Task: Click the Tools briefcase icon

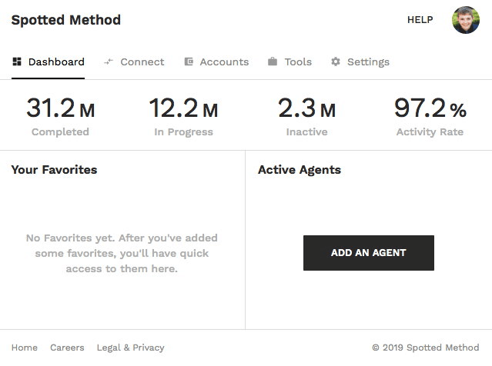Action: click(x=273, y=62)
